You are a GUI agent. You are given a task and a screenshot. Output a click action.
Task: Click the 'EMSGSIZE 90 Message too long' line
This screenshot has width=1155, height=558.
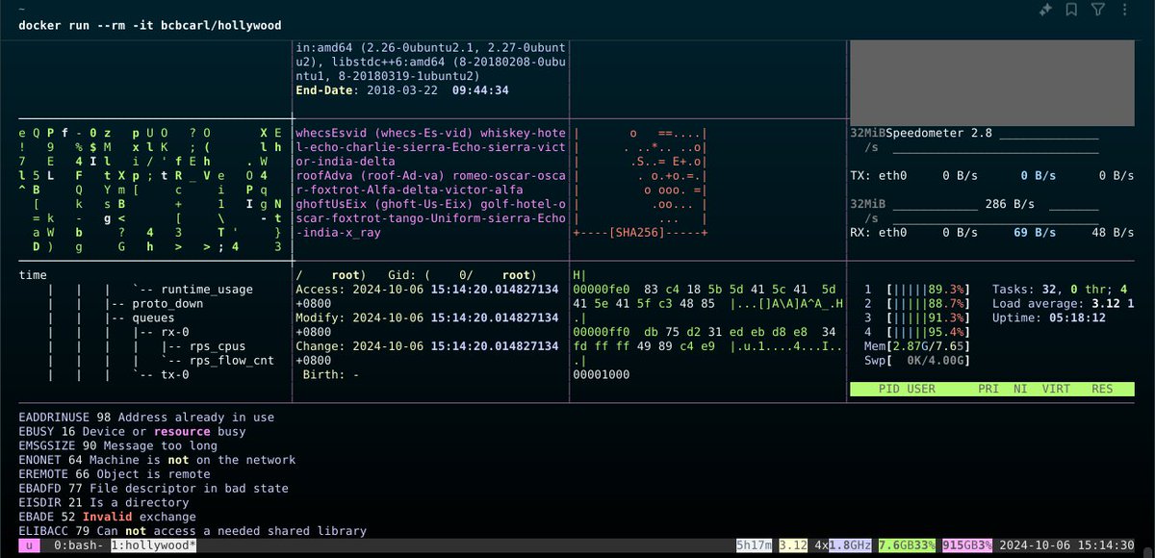point(118,445)
